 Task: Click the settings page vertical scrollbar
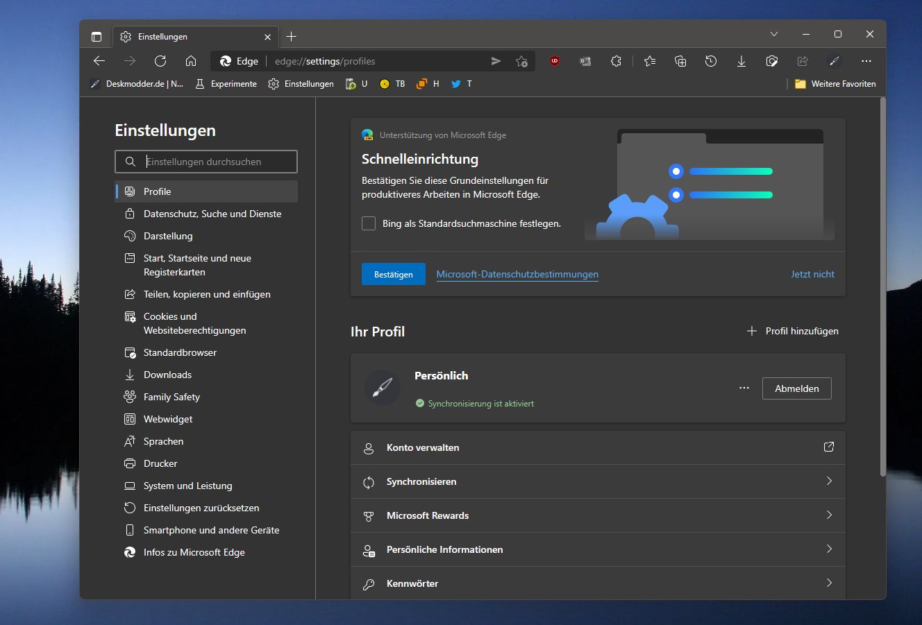[883, 288]
